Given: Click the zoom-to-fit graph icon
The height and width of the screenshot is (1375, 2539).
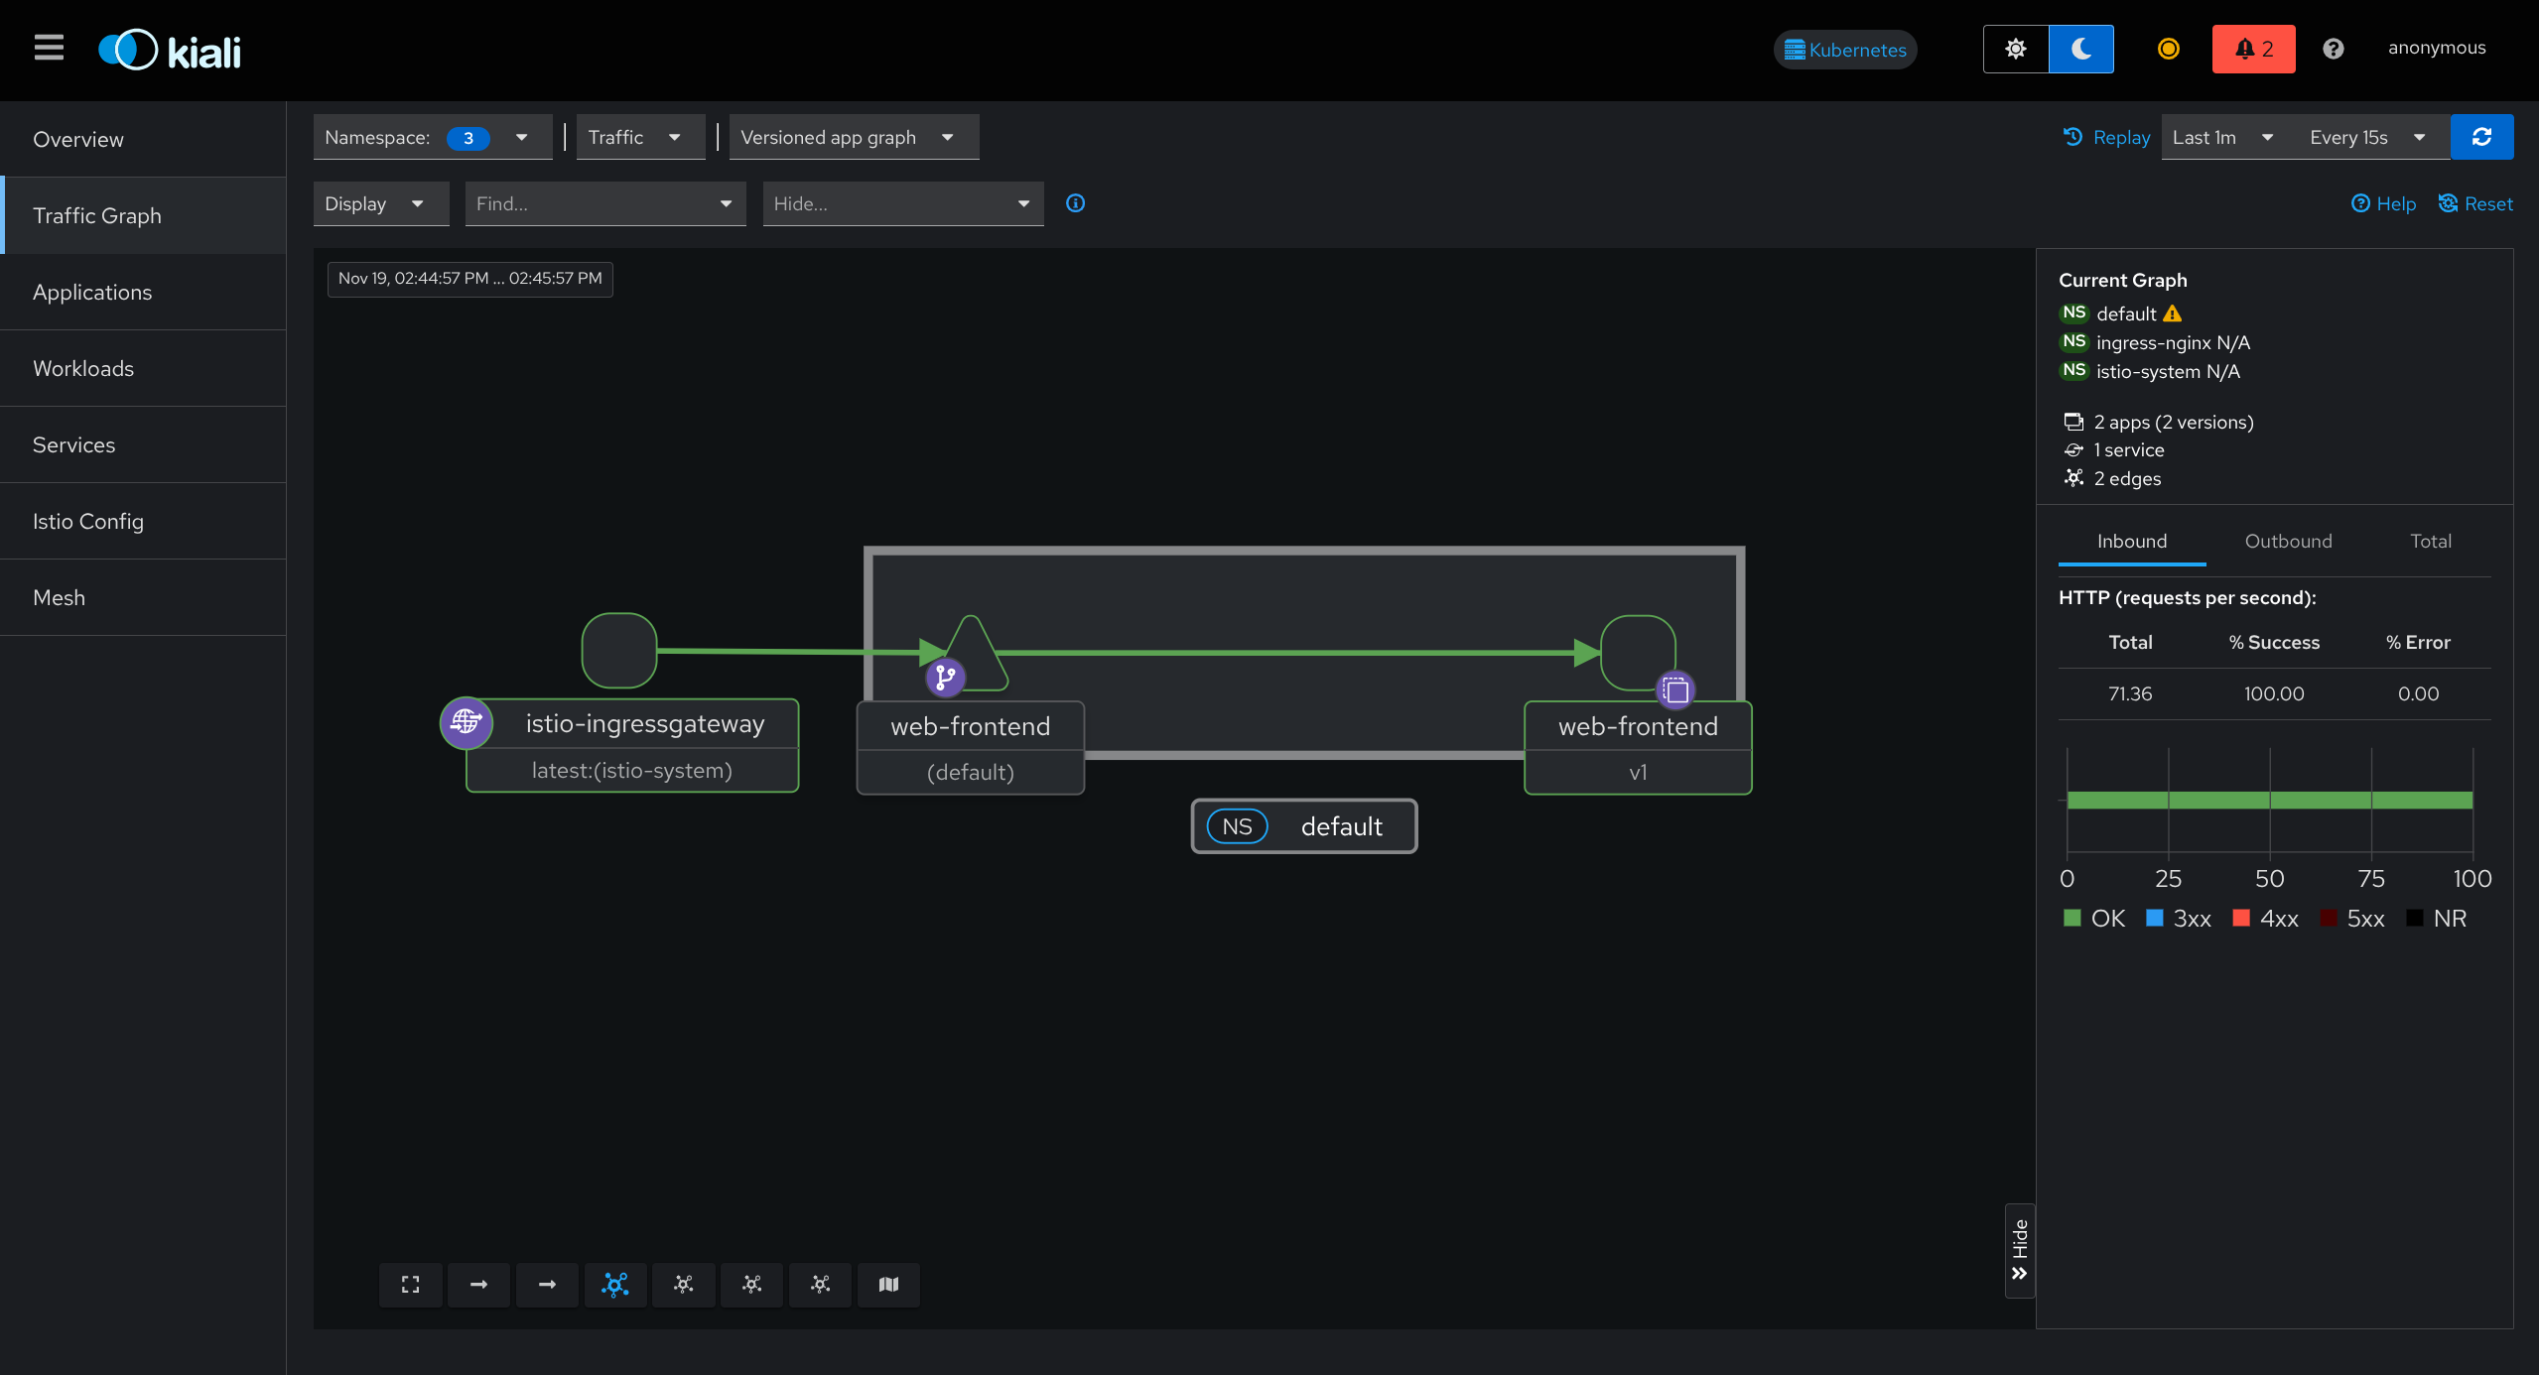Looking at the screenshot, I should point(410,1285).
